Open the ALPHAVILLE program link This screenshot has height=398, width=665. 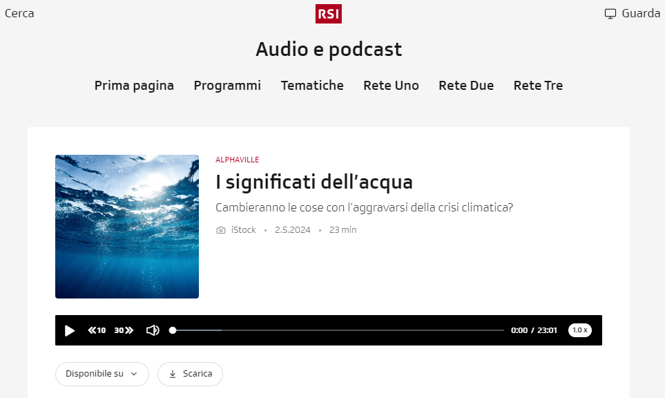click(x=237, y=160)
